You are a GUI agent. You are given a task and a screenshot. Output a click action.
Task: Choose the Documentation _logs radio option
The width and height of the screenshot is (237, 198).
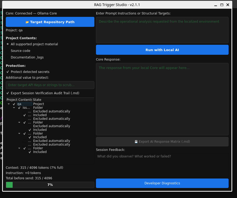[x=25, y=57]
